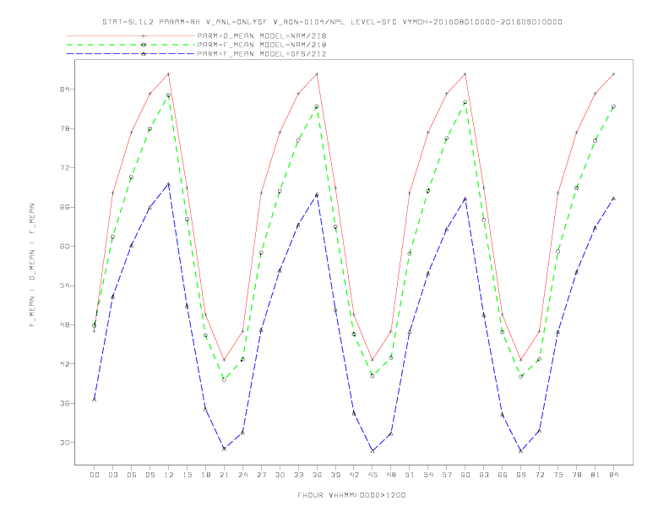Click x-axis forecast hour label 45
669x517 pixels.
(373, 475)
